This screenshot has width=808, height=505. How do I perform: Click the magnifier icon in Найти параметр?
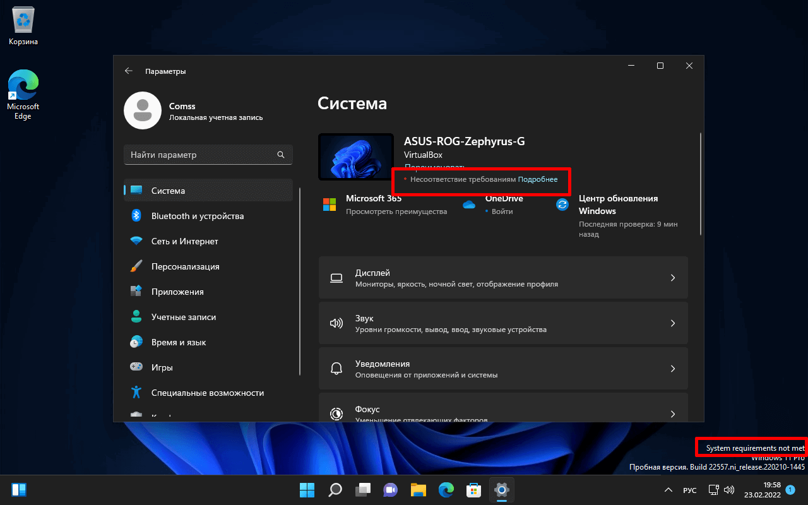281,155
